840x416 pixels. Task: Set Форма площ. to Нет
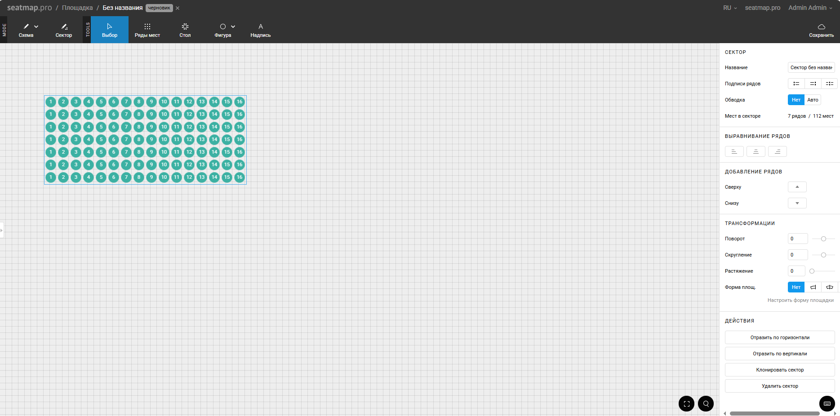tap(796, 287)
